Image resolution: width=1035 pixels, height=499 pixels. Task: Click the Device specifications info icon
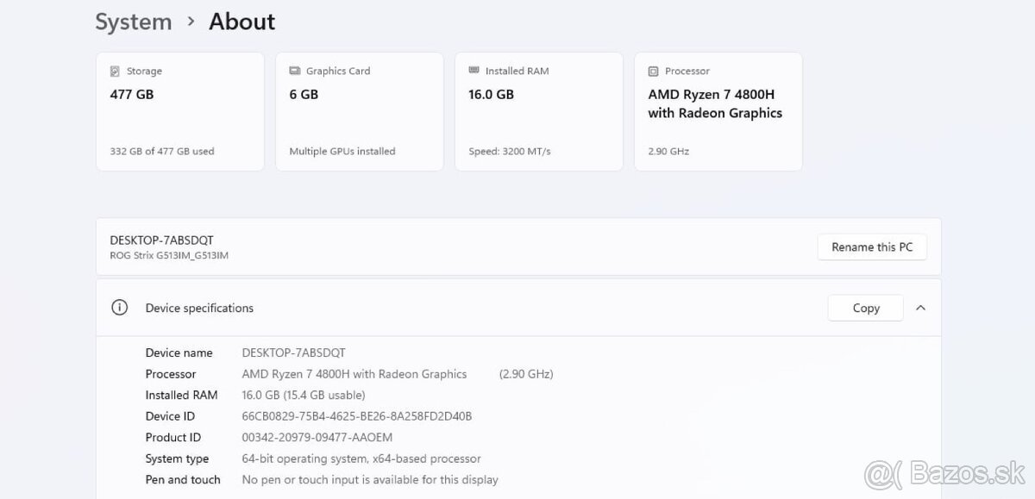tap(119, 308)
